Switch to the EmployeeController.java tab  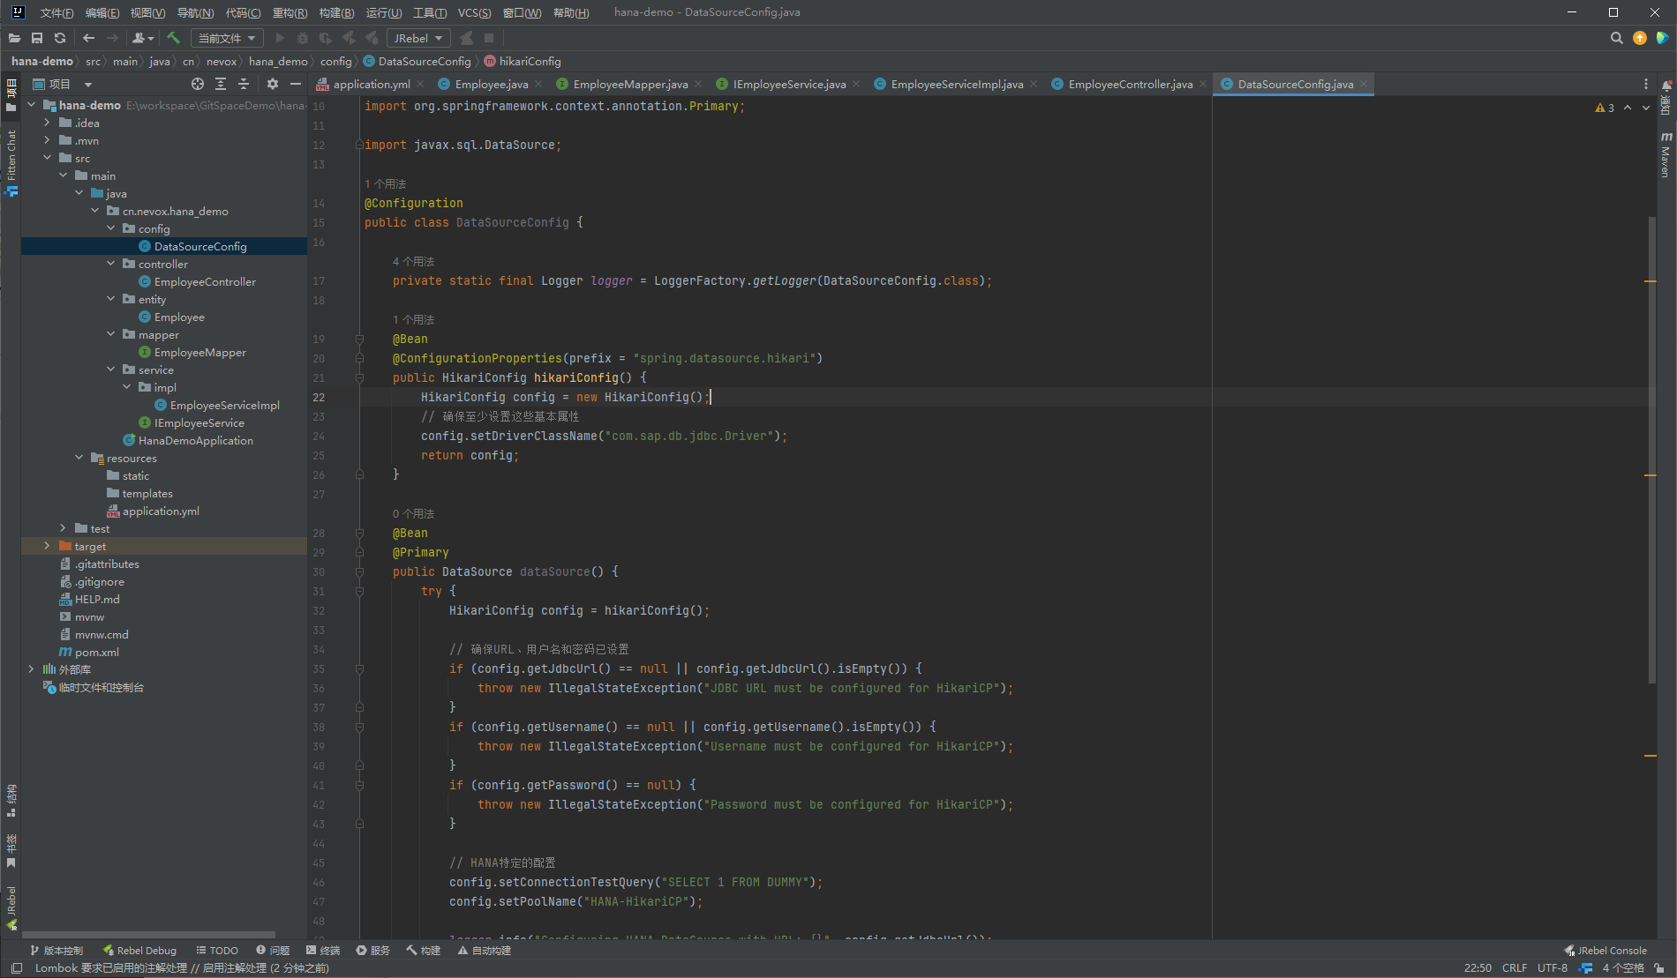point(1130,84)
